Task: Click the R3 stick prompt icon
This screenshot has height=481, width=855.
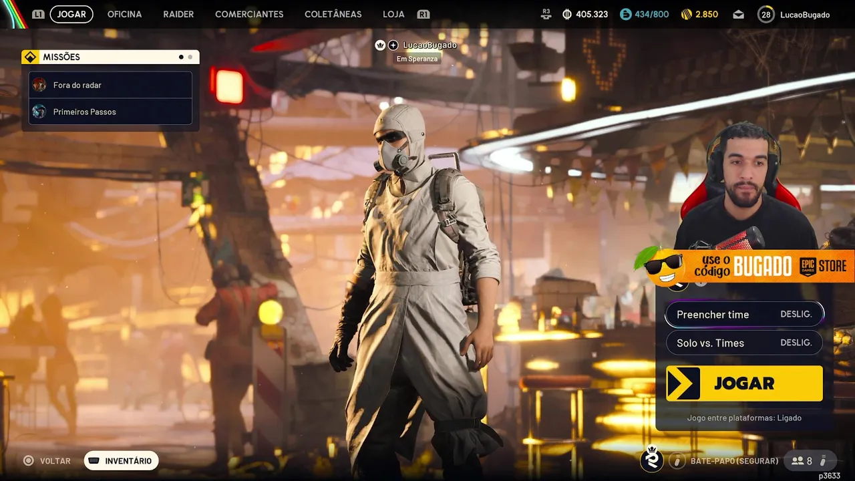Action: point(546,14)
